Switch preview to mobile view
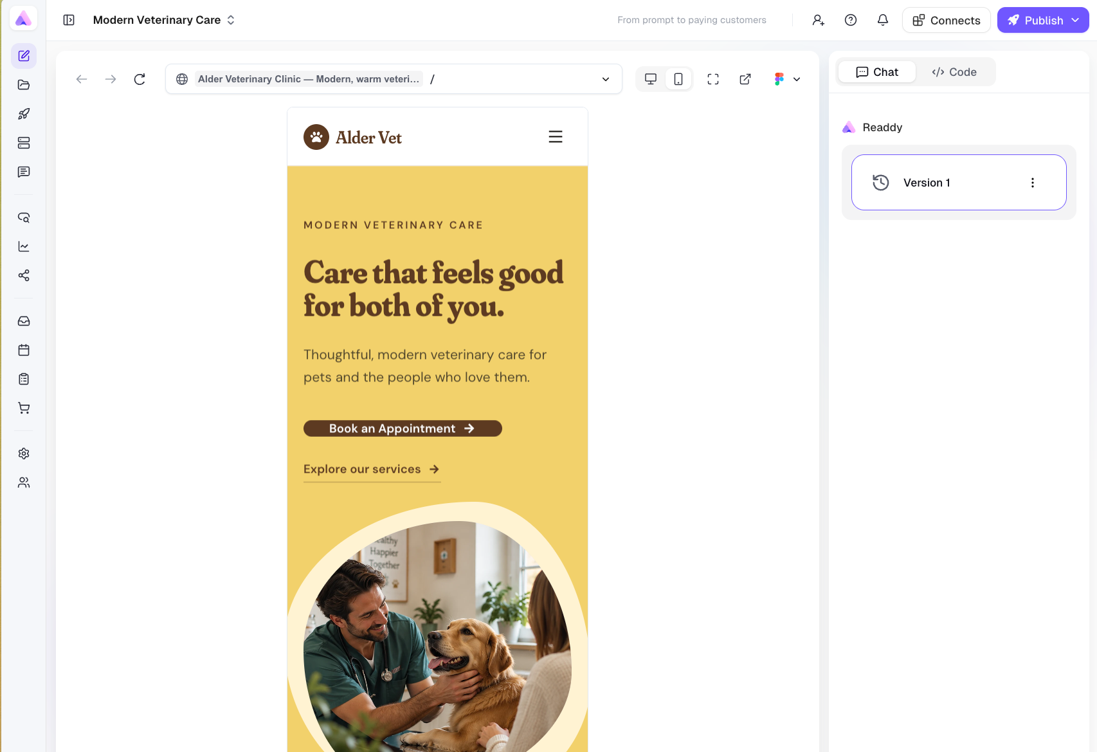 tap(678, 79)
